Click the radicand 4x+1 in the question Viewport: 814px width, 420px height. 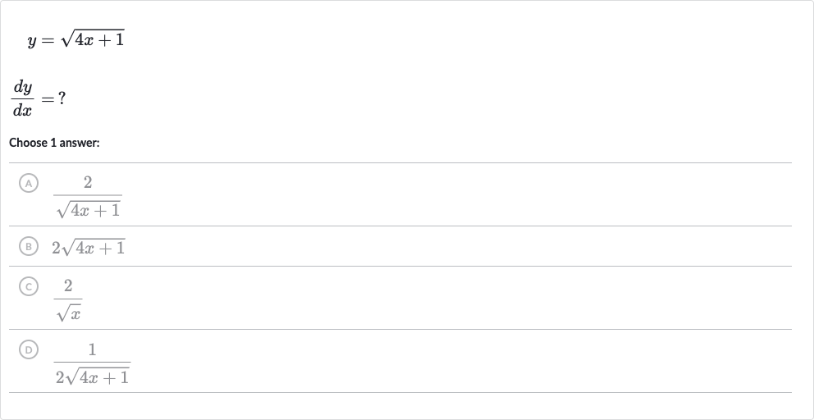tap(99, 40)
